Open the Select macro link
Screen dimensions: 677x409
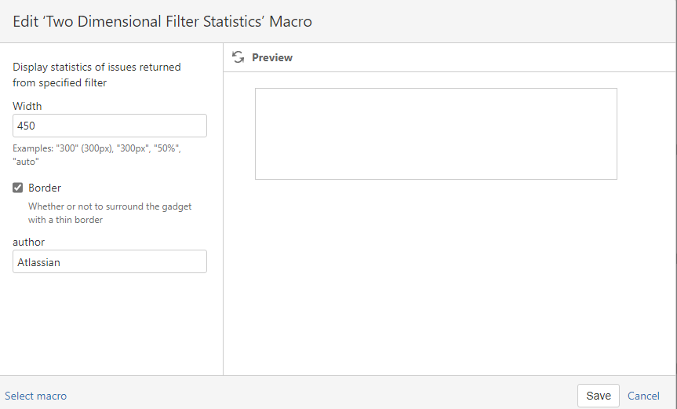pyautogui.click(x=36, y=396)
